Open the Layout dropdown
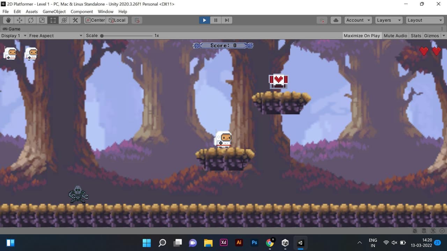This screenshot has width=447, height=251. pyautogui.click(x=425, y=20)
